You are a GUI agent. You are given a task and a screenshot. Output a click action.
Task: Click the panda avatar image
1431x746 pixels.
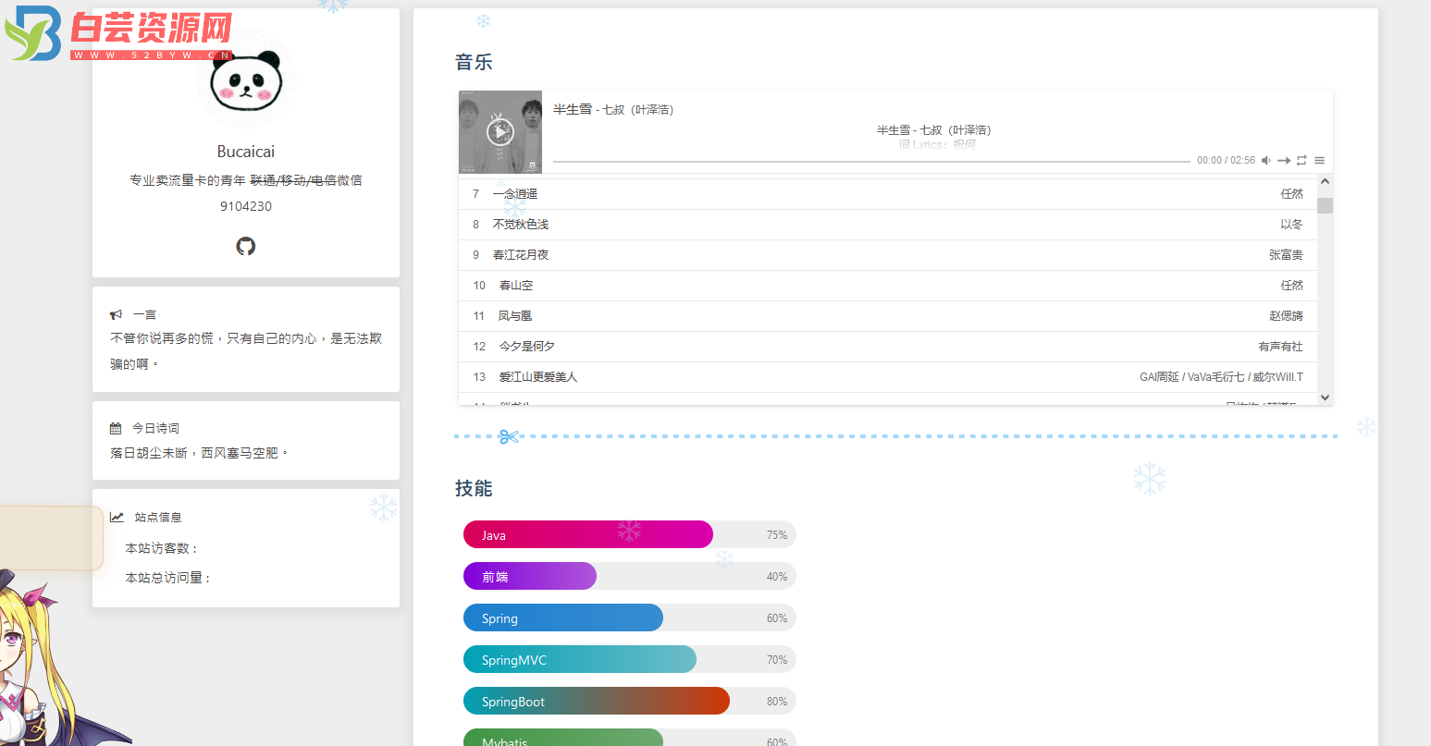[x=246, y=83]
